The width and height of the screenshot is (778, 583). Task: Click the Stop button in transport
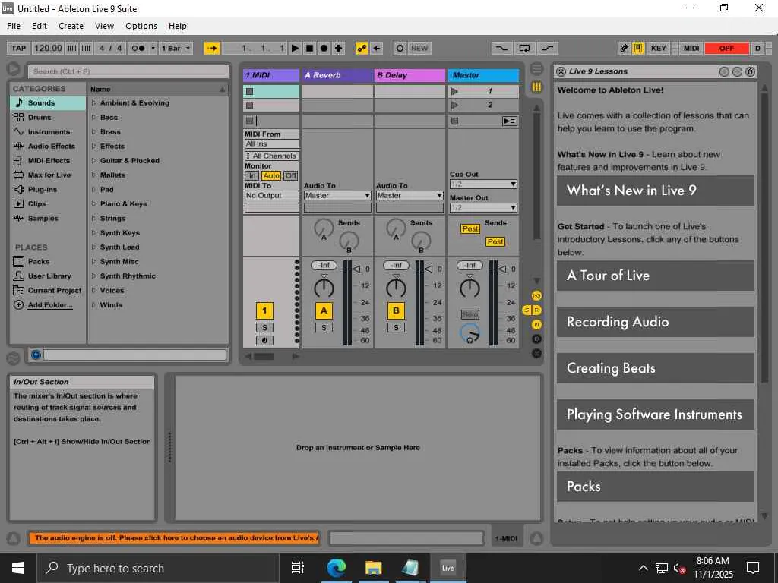coord(310,48)
